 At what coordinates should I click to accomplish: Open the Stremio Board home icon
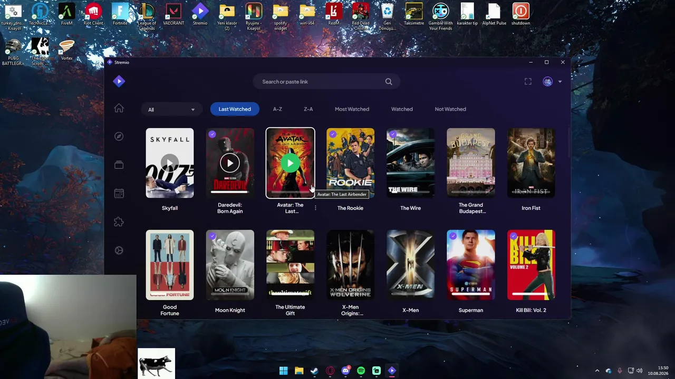pos(119,108)
